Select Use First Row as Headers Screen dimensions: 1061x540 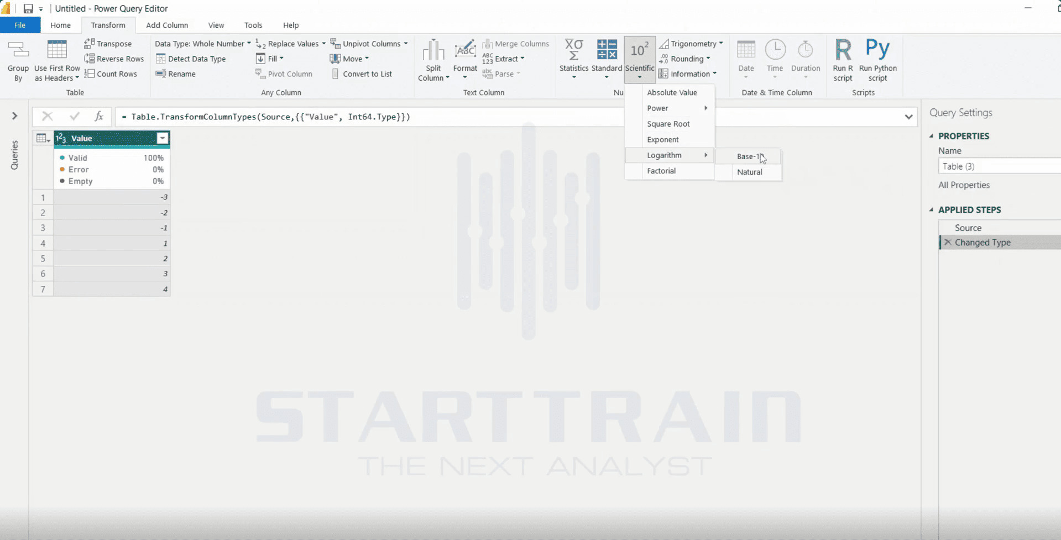[x=57, y=61]
